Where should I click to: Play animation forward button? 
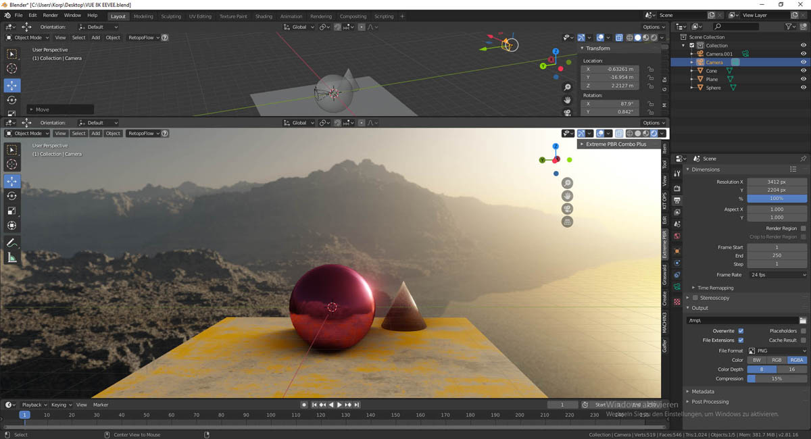pos(339,405)
